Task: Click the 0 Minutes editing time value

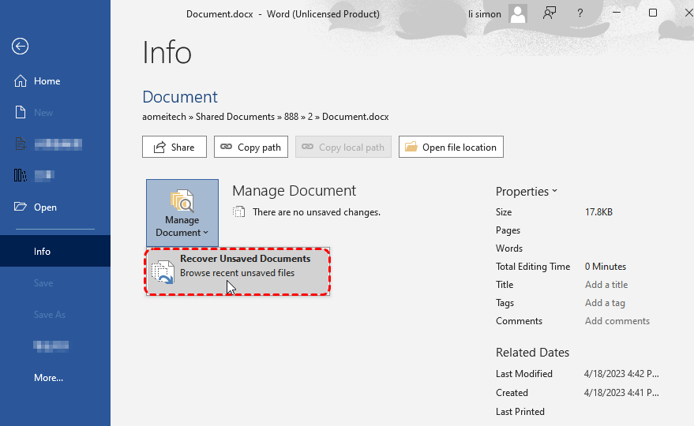Action: pos(606,267)
